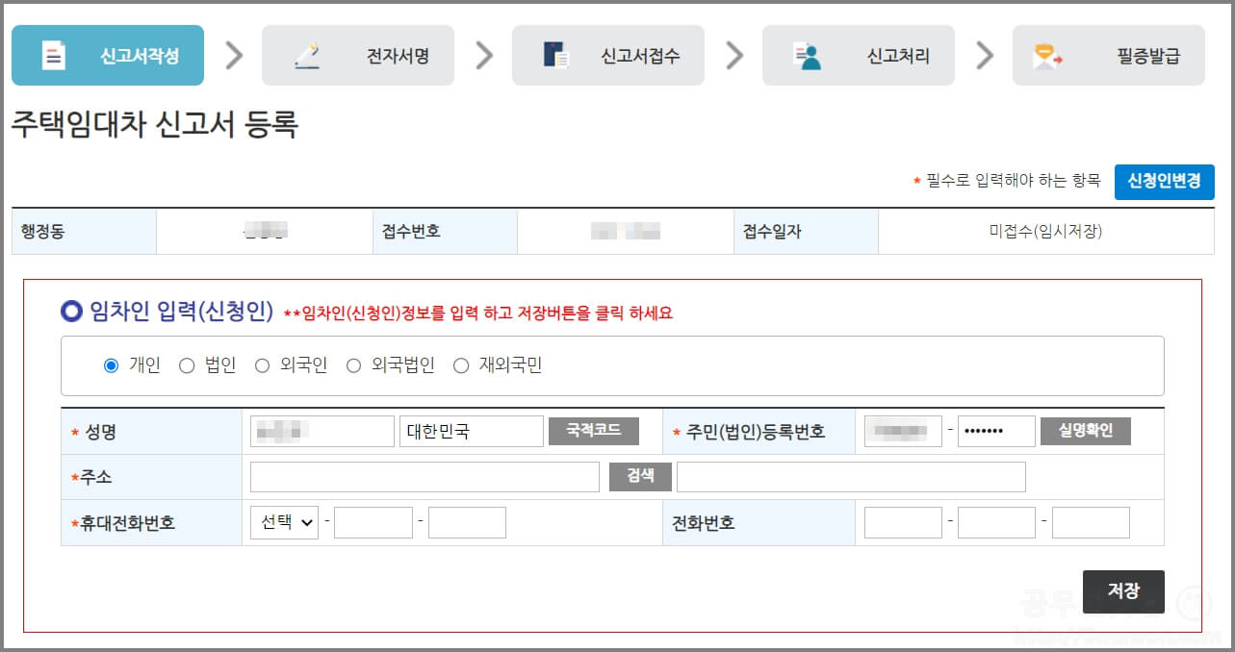1235x652 pixels.
Task: Switch to the 전자서명 step
Action: click(357, 55)
